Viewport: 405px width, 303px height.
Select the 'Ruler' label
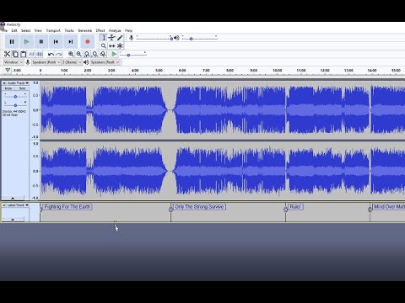coord(295,207)
